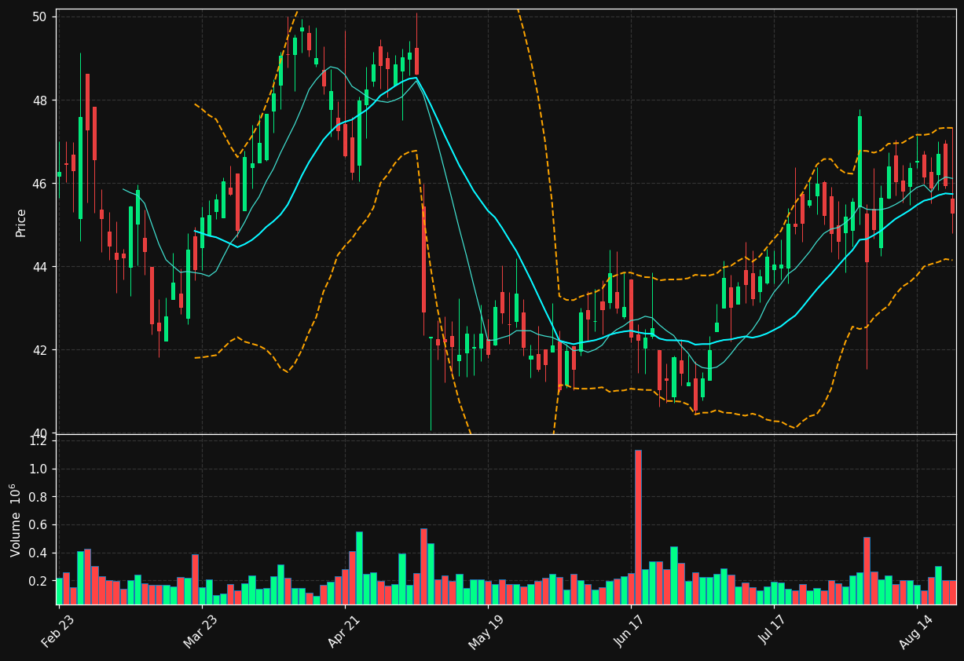Click the Apr 21 date label

click(344, 631)
